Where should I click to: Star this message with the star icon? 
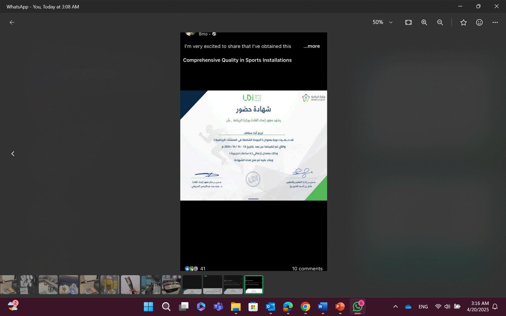click(463, 22)
